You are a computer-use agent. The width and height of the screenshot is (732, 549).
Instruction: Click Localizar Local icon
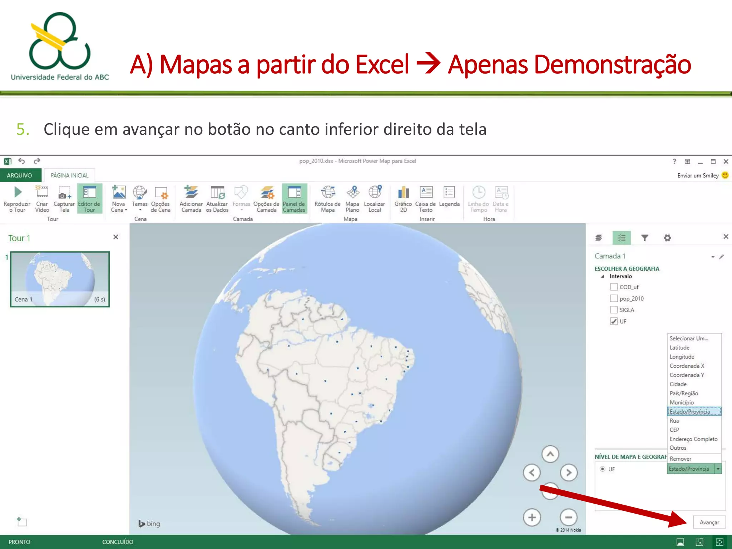coord(375,192)
